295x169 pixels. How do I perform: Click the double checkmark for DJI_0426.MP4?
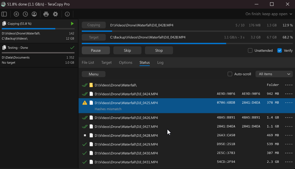coord(85,118)
